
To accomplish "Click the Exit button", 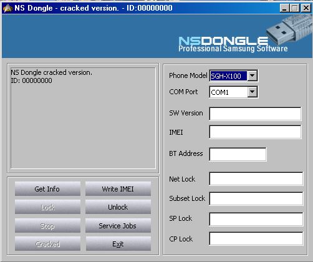I will (x=118, y=243).
